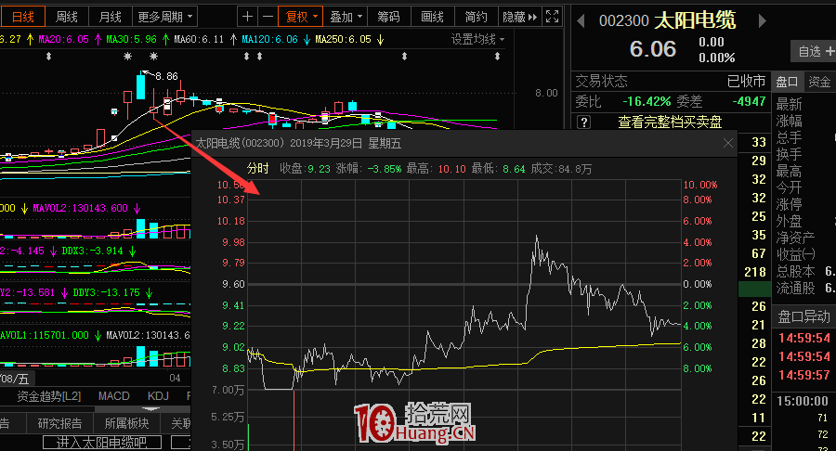The image size is (836, 451).
Task: Open the 研究报告 tab
Action: pyautogui.click(x=59, y=423)
